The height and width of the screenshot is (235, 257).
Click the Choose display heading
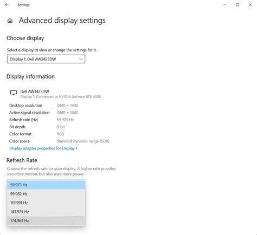(x=25, y=38)
